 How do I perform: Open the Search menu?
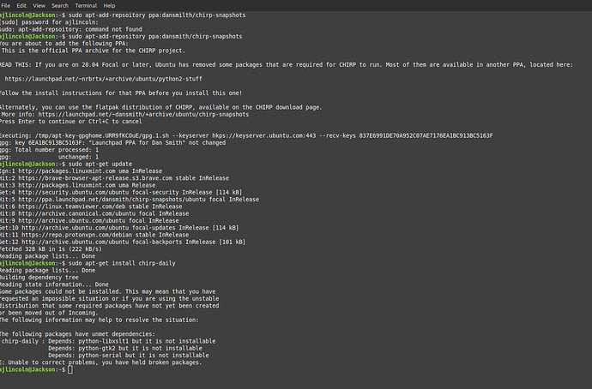60,6
